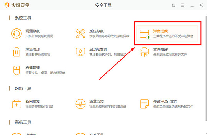The image size is (207, 138).
Task: Open the 启动项管理 monitor icon
Action: (80, 52)
